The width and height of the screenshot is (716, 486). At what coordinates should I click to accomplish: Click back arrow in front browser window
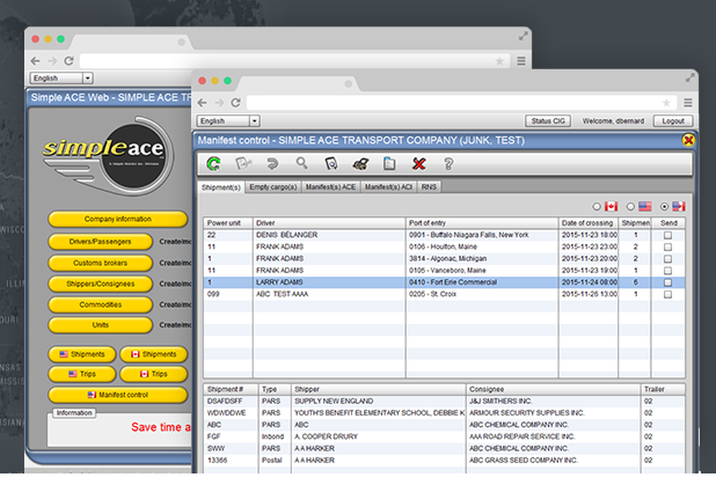(x=203, y=102)
